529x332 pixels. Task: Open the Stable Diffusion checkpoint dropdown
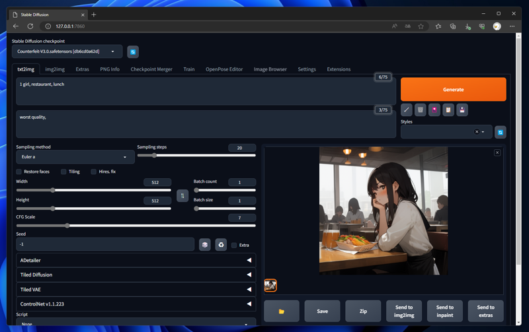[67, 51]
